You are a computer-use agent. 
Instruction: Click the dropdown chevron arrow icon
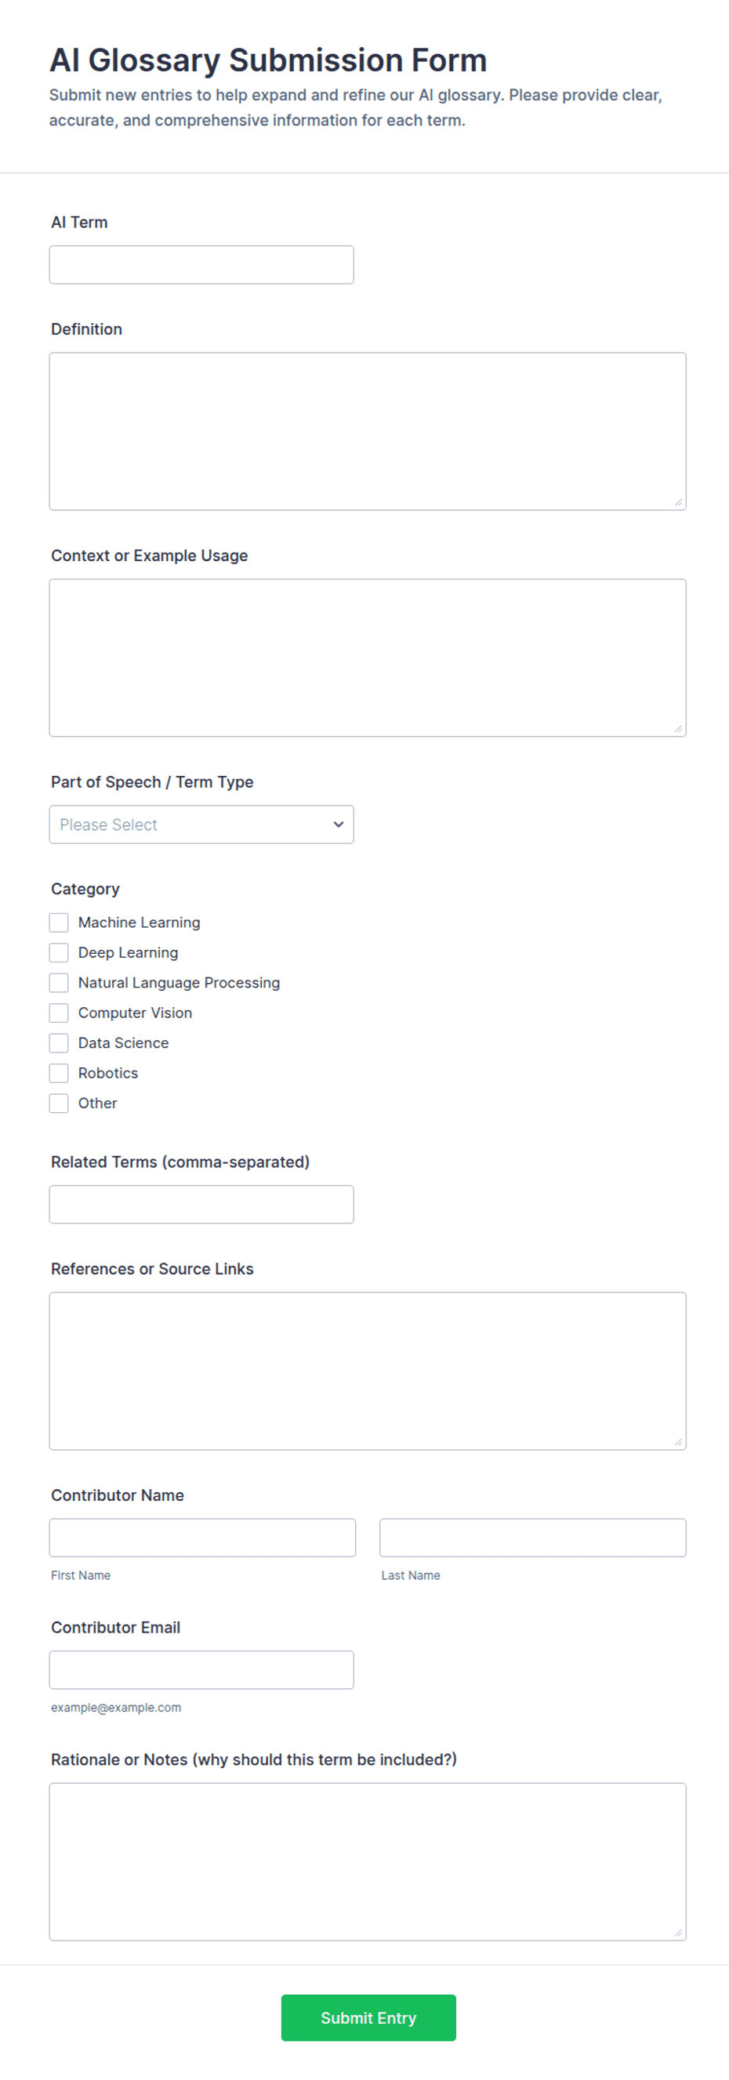pos(339,824)
